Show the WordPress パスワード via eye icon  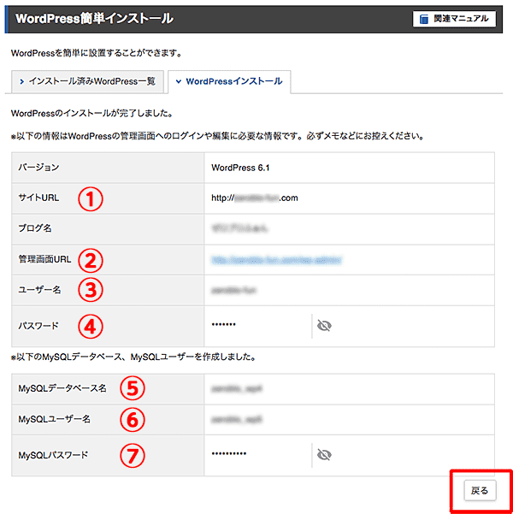pos(324,326)
